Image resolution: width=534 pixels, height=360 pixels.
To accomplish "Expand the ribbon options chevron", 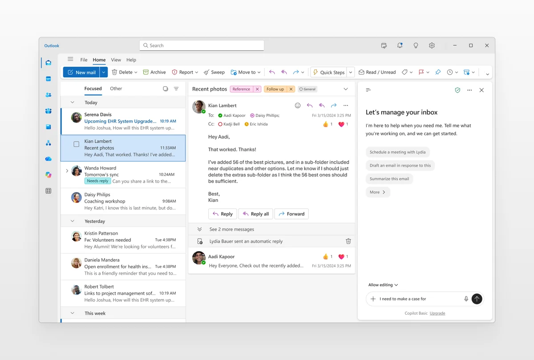I will (488, 74).
